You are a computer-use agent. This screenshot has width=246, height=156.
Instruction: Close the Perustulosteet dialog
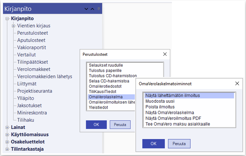(x=165, y=54)
